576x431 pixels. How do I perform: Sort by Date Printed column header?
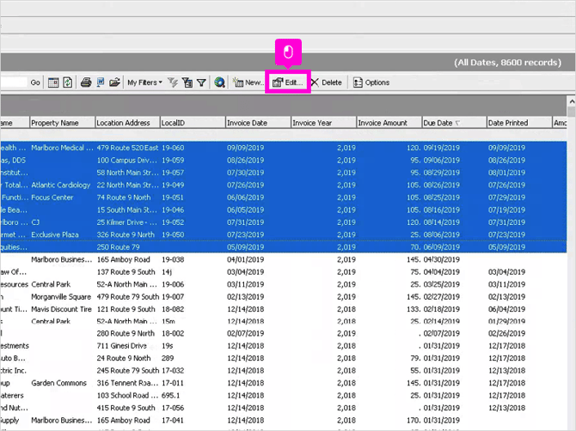pos(519,123)
